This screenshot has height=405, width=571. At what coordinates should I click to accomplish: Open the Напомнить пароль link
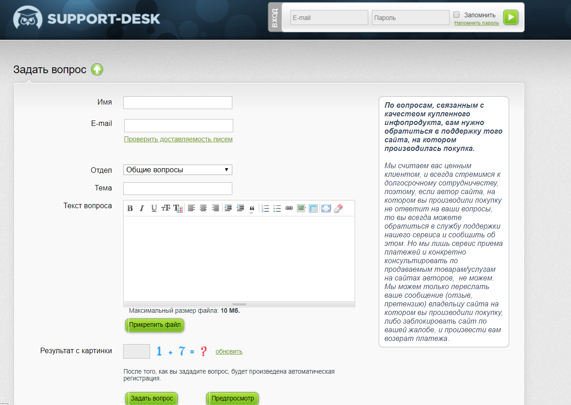[x=476, y=23]
